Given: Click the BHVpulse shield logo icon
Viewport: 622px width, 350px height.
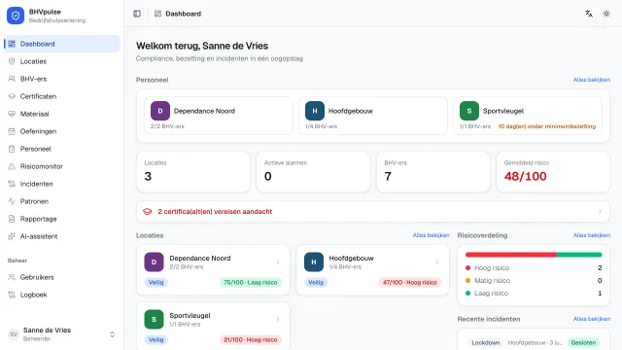Looking at the screenshot, I should pyautogui.click(x=16, y=16).
